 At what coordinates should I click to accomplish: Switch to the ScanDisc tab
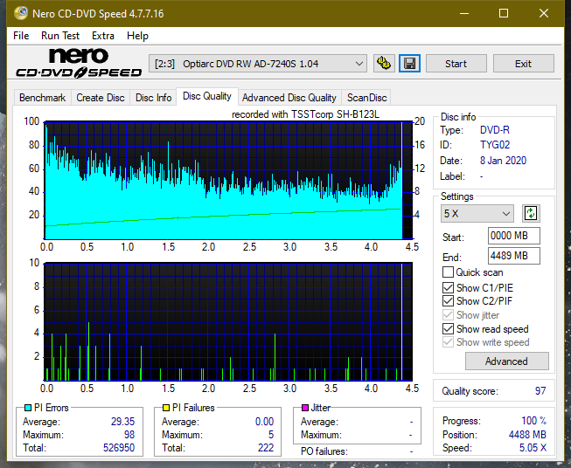point(366,98)
